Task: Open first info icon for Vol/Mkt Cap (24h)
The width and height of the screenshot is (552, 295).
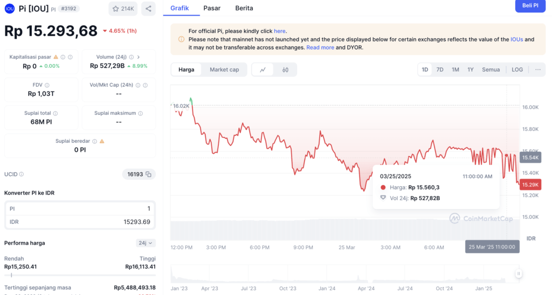Action: 138,85
